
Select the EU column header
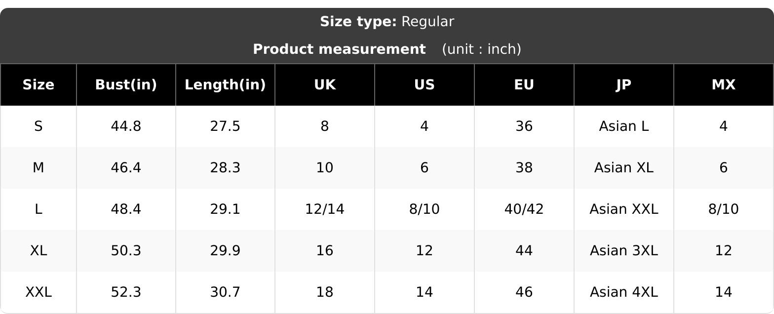(524, 85)
